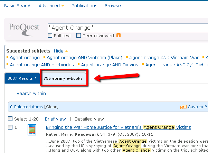Tick the Select 1-20 checkbox
Viewport: 208px width, 153px height.
tap(10, 119)
